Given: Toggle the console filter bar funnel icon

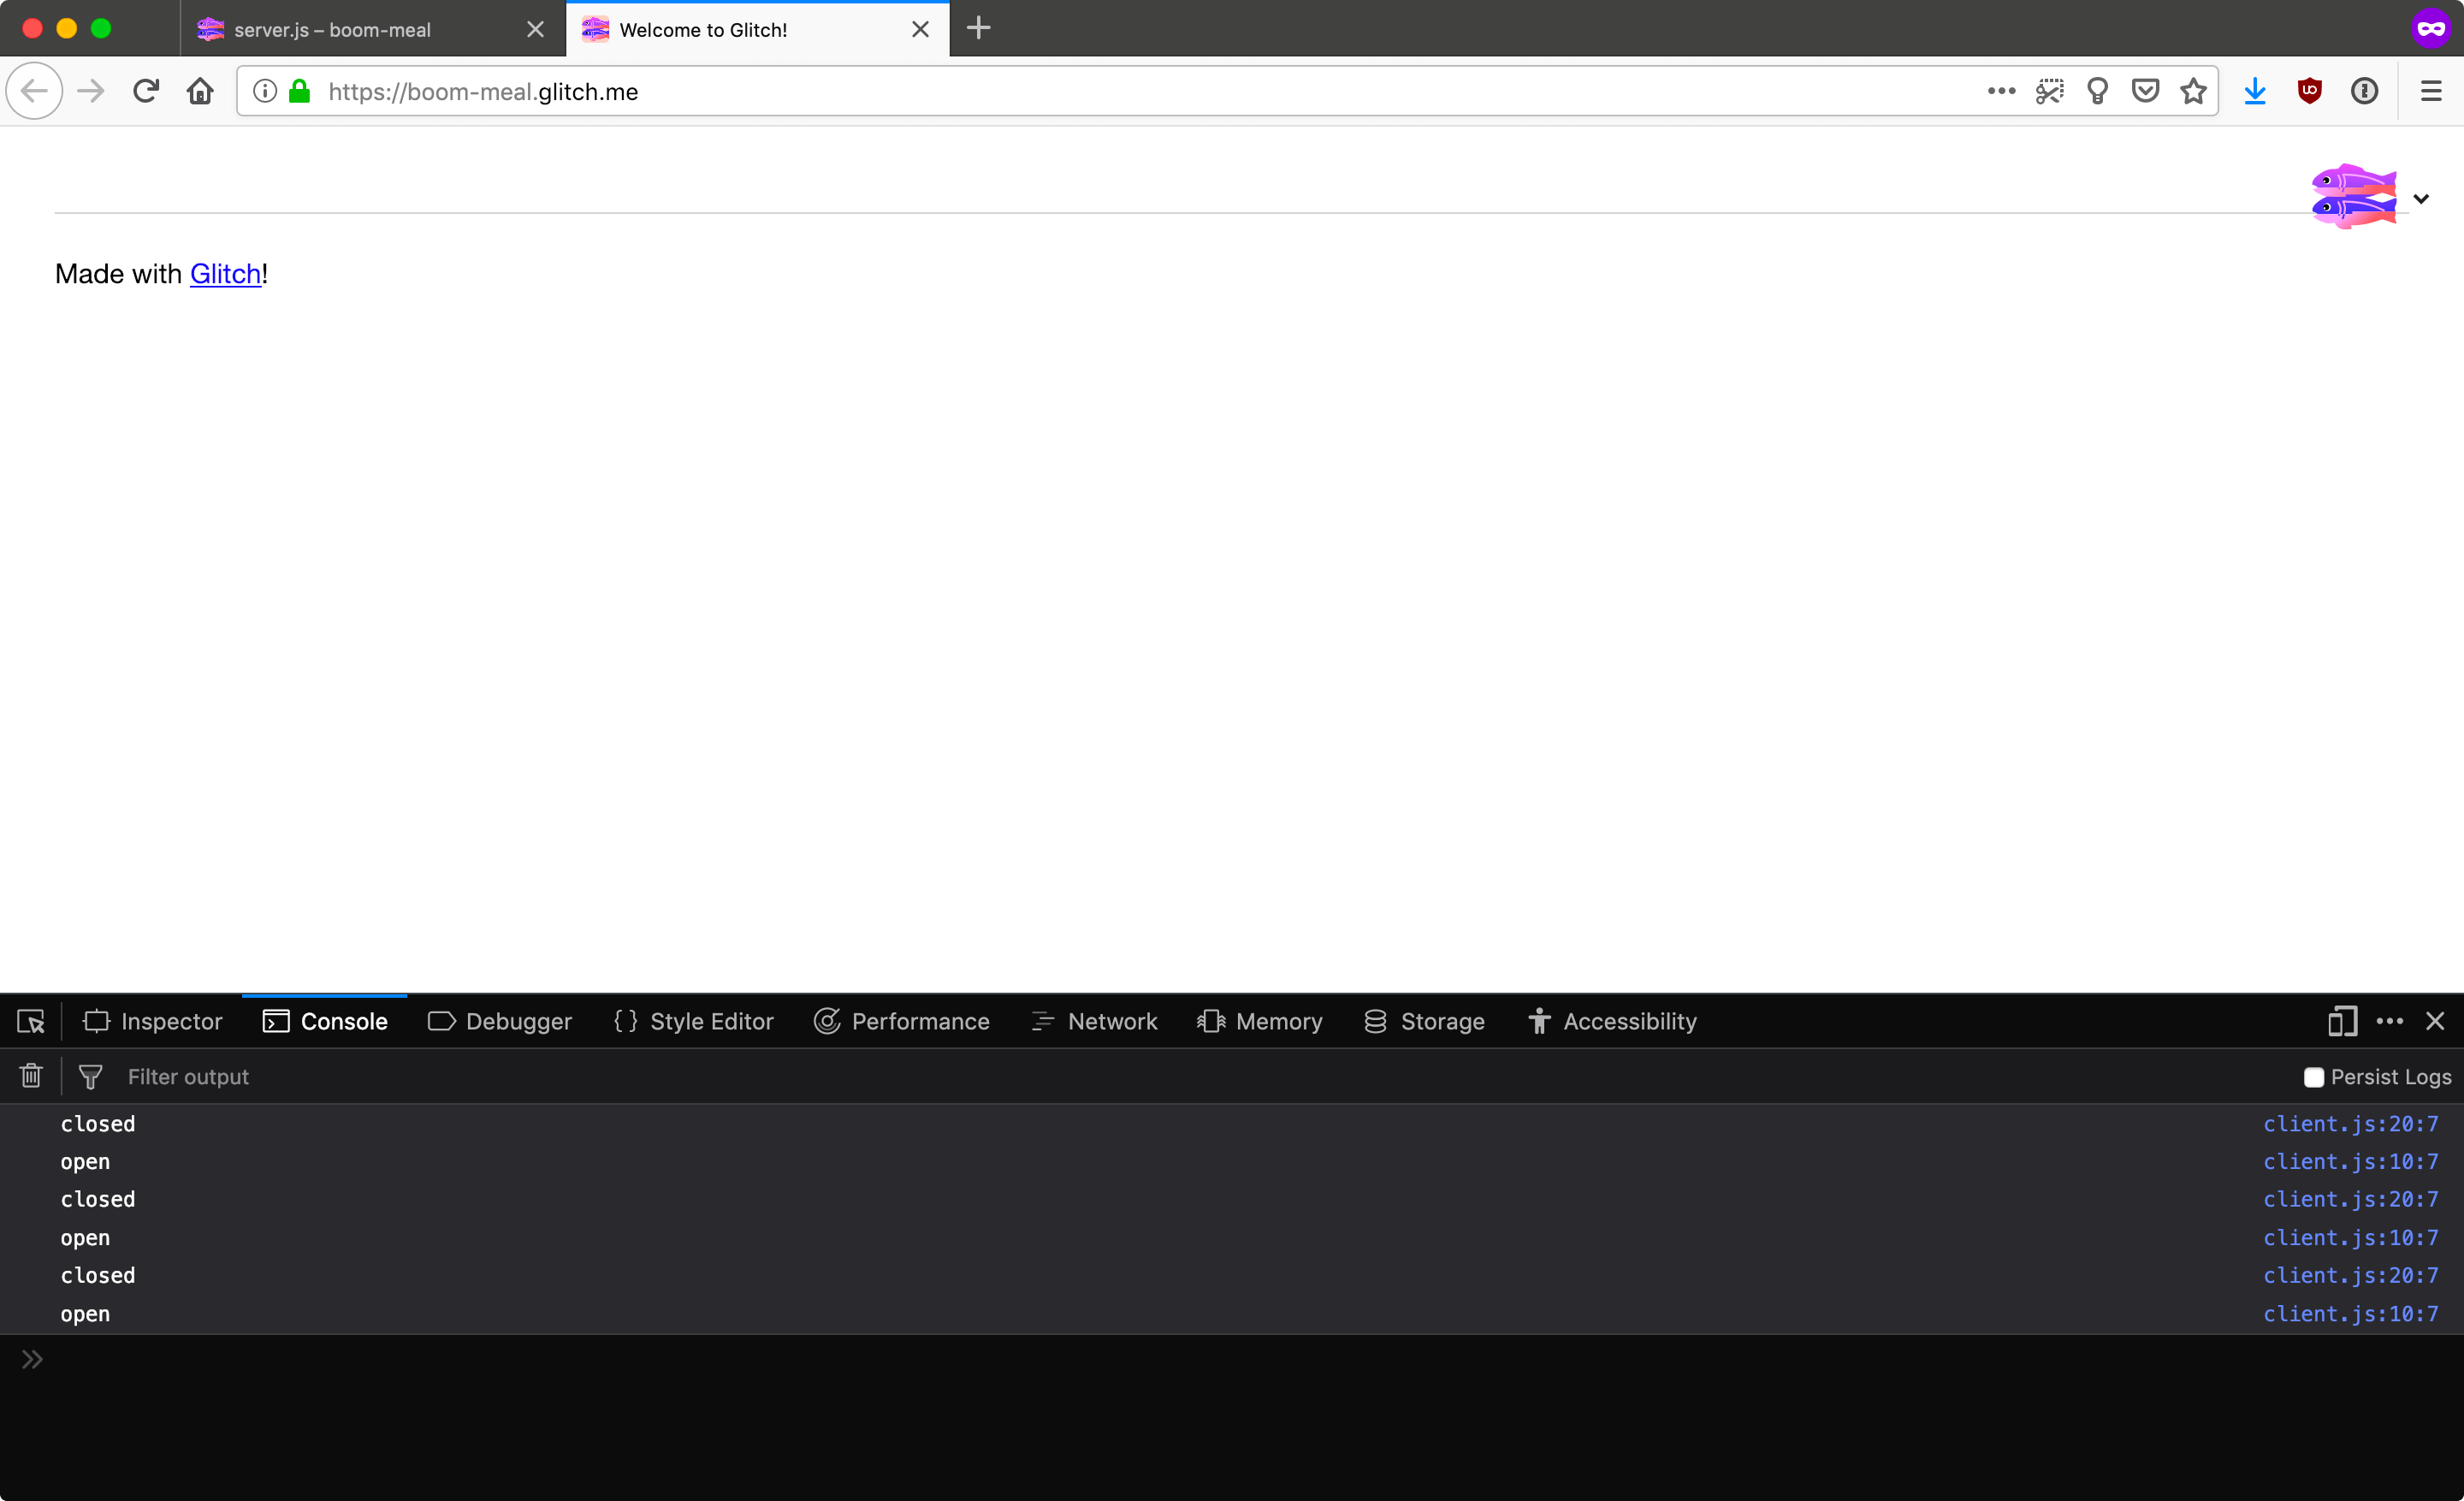Looking at the screenshot, I should point(90,1076).
